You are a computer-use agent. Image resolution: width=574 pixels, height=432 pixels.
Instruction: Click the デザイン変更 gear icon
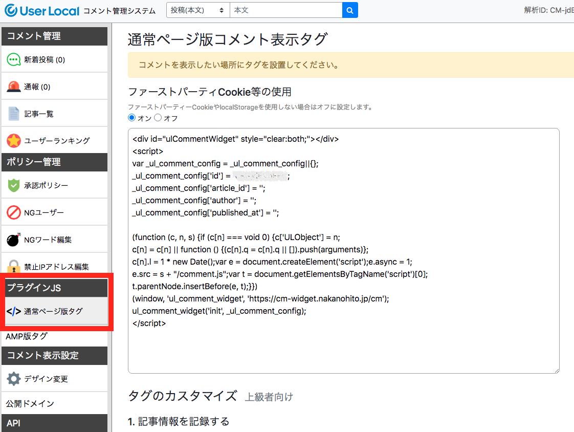click(x=13, y=379)
